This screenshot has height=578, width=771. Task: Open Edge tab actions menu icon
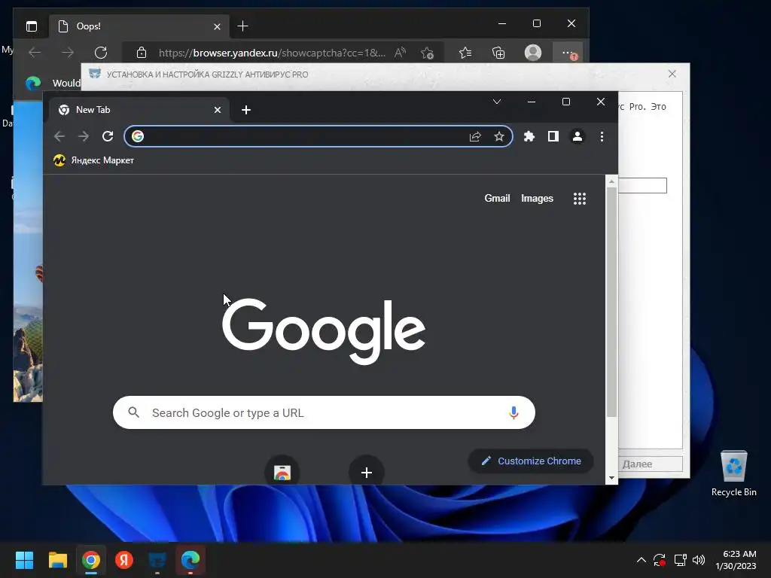(x=32, y=26)
